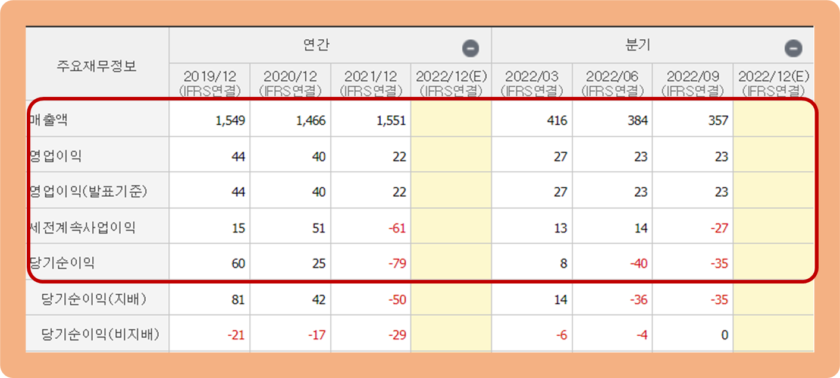Click the 당기순이익(지배) row label
The image size is (840, 378).
click(x=94, y=300)
